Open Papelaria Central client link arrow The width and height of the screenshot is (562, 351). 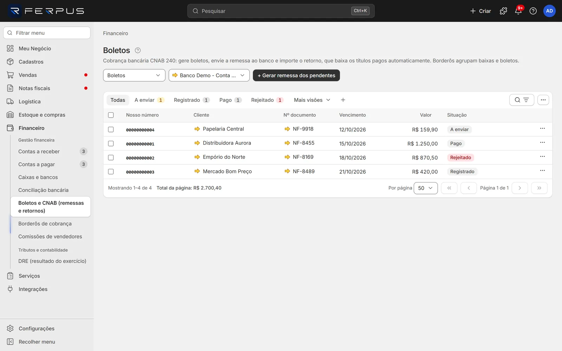point(197,129)
